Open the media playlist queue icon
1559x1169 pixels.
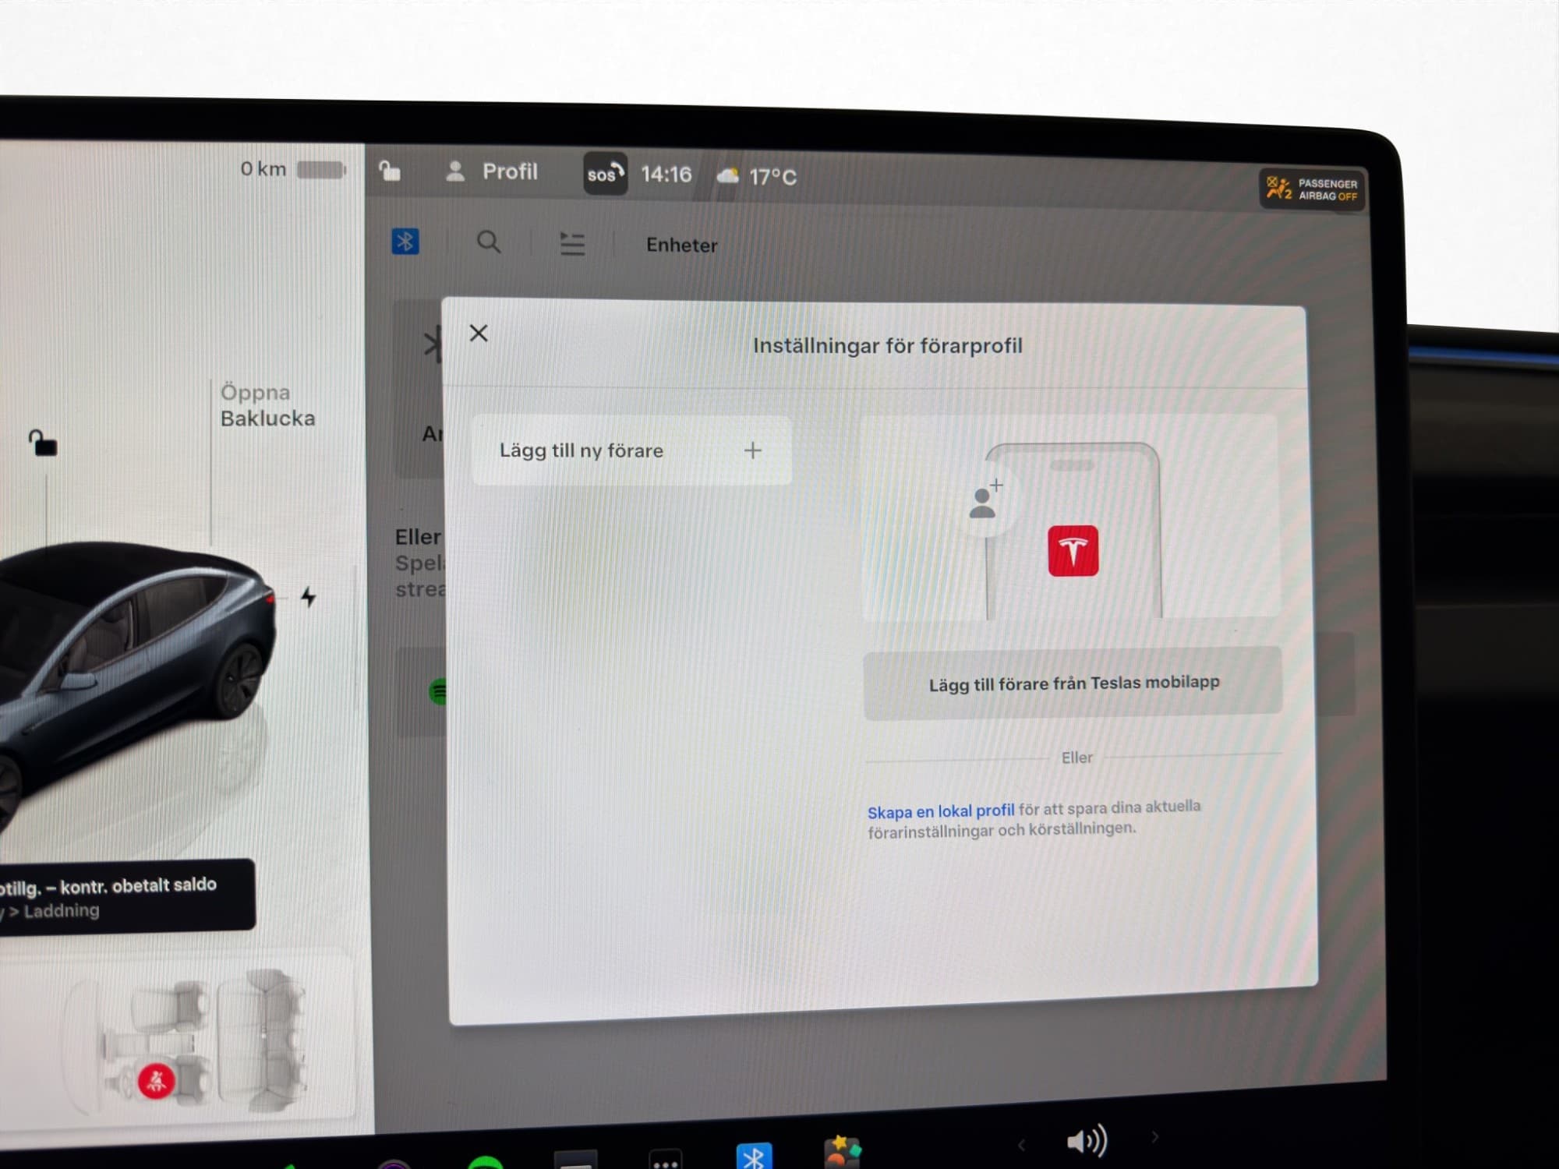tap(572, 244)
